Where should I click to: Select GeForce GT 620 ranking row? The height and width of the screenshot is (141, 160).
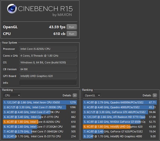(120, 131)
